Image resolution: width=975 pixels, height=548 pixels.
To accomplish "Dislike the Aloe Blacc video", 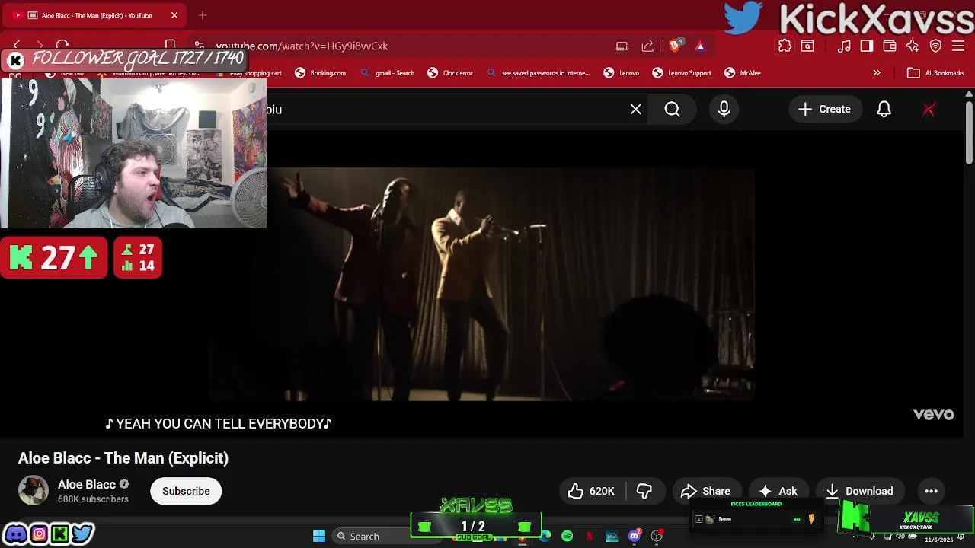I will pyautogui.click(x=644, y=491).
